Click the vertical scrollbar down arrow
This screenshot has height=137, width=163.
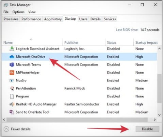159,115
